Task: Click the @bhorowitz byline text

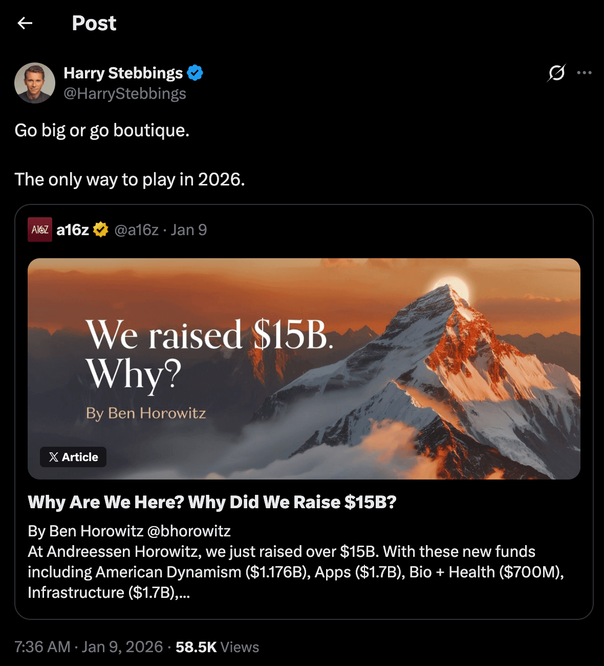Action: click(x=189, y=531)
